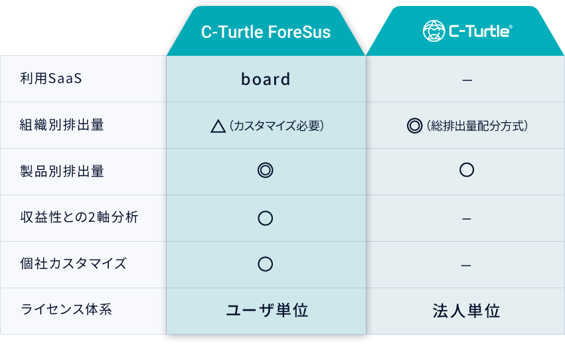Image resolution: width=565 pixels, height=344 pixels.
Task: Select the C-Turtle ForeSus column header
Action: pos(266,32)
